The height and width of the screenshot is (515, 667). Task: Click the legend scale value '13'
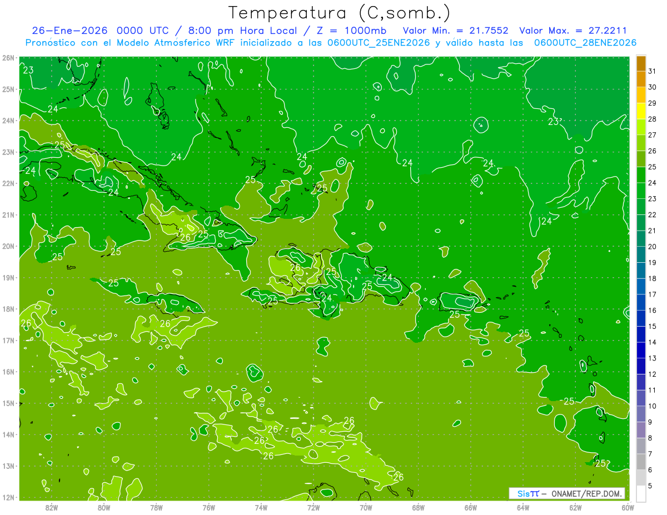(653, 358)
